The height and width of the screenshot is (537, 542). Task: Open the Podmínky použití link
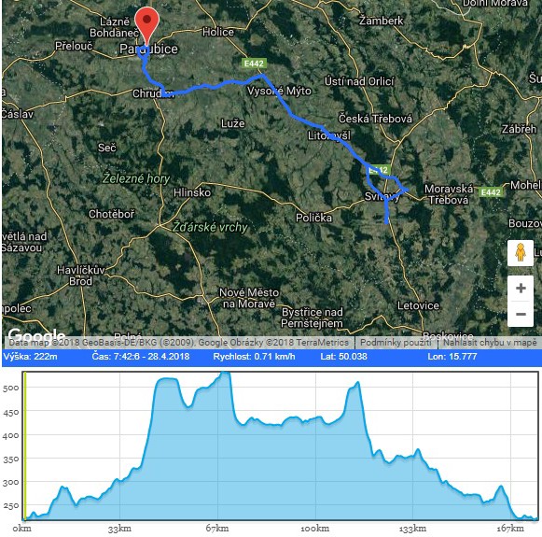pos(396,343)
